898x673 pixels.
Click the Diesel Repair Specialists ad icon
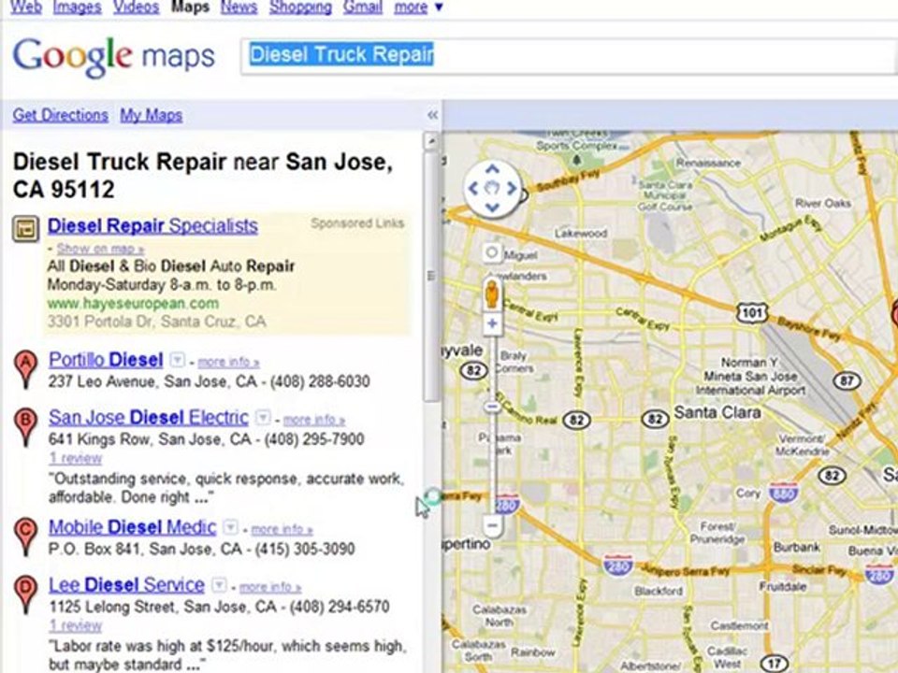(x=26, y=228)
